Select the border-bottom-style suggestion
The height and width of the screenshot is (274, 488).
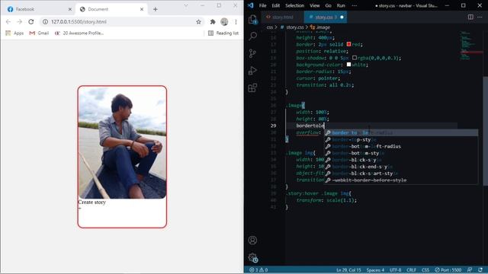(401, 153)
